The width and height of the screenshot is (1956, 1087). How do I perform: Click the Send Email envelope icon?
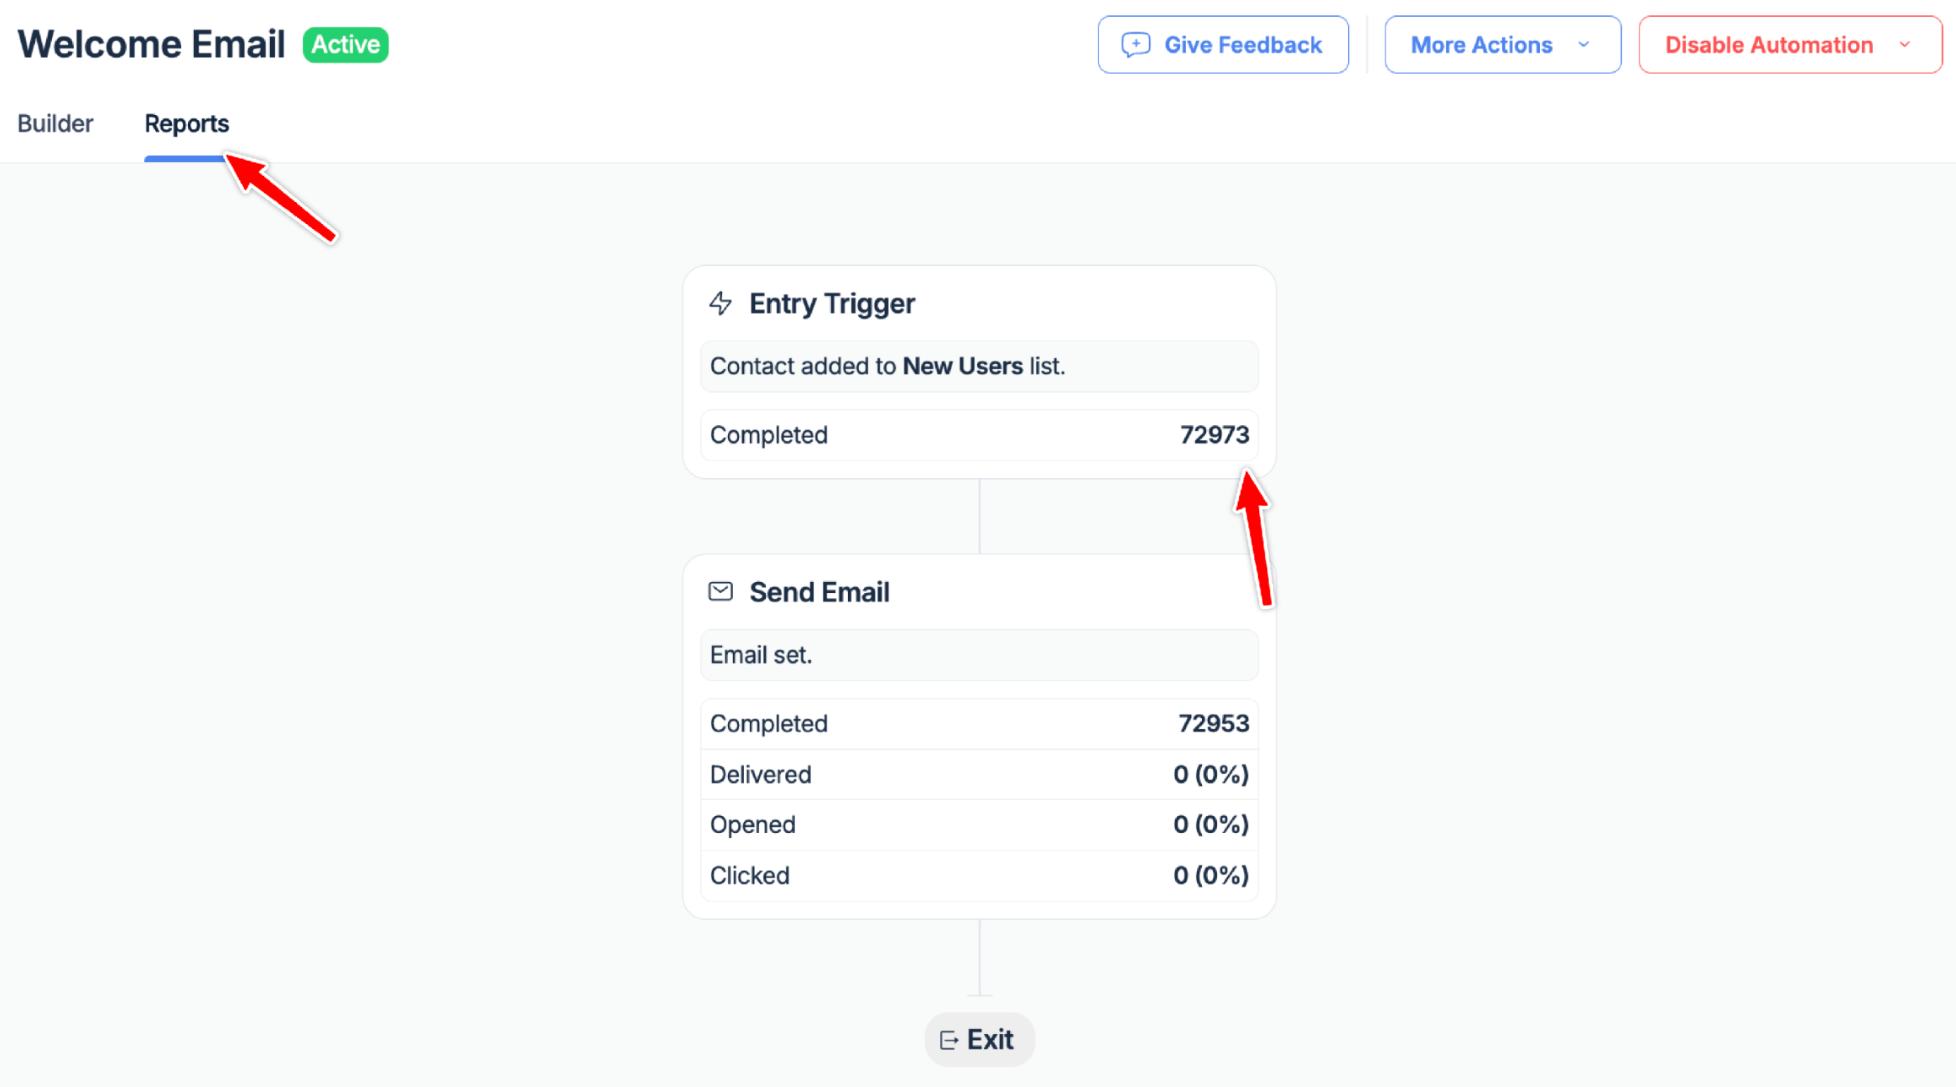point(720,592)
